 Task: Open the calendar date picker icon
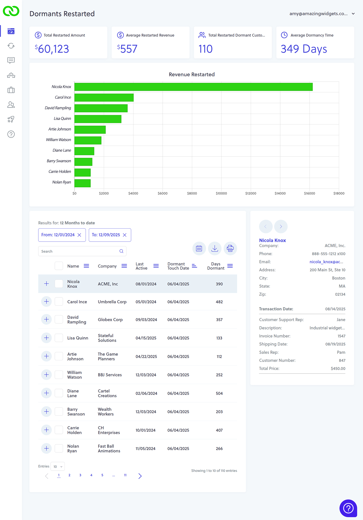pos(199,249)
